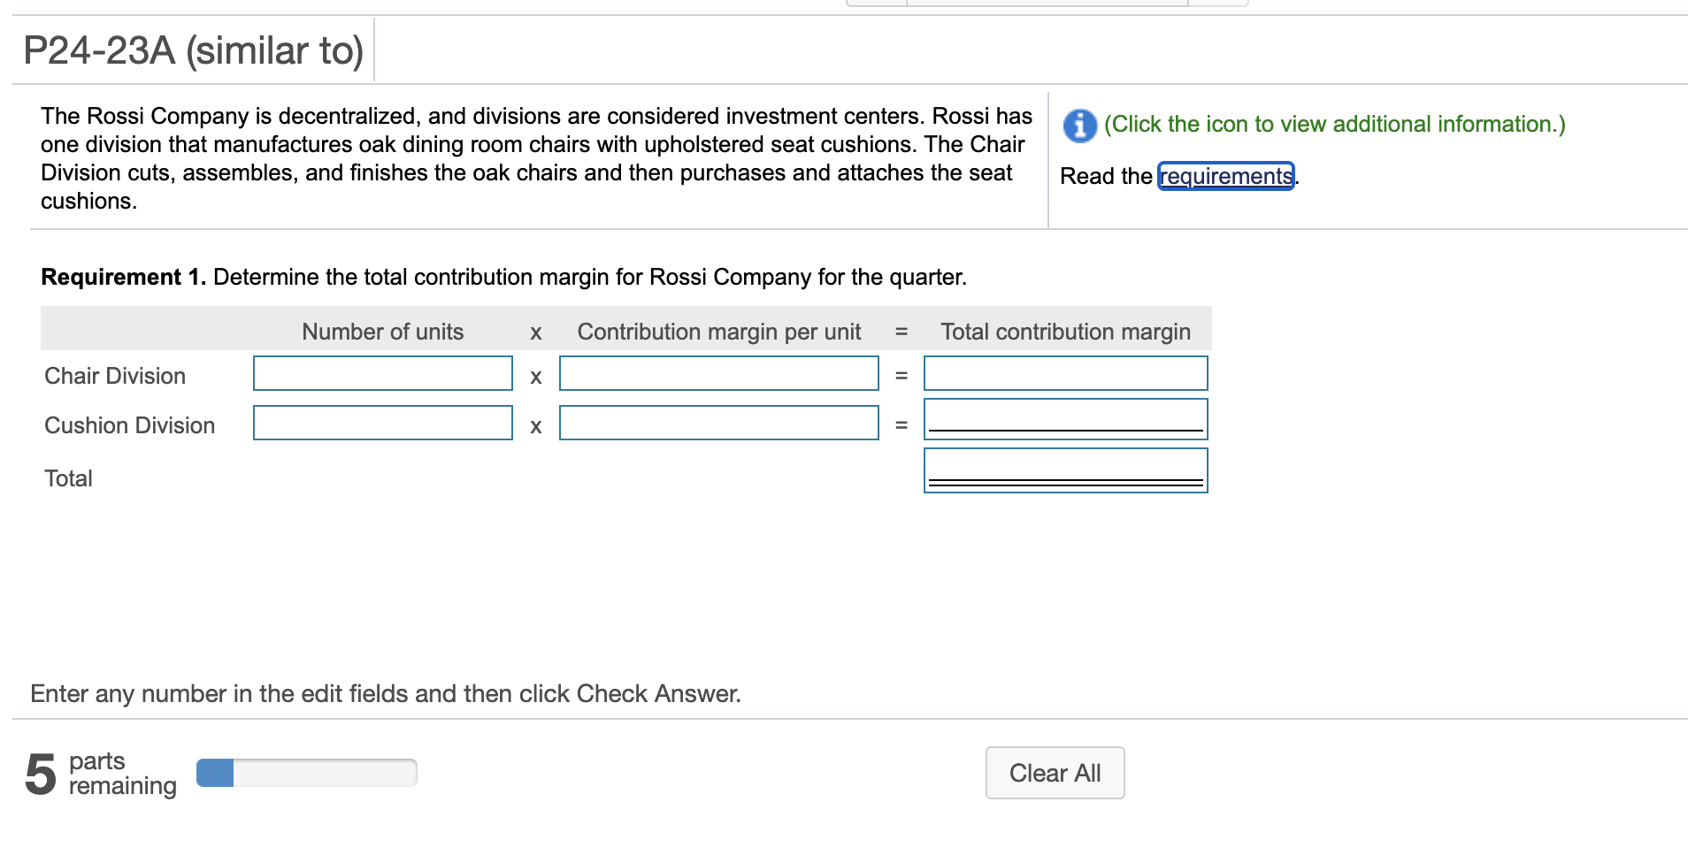This screenshot has height=863, width=1688.
Task: Click the Number of units field for Chair Division
Action: click(x=382, y=375)
